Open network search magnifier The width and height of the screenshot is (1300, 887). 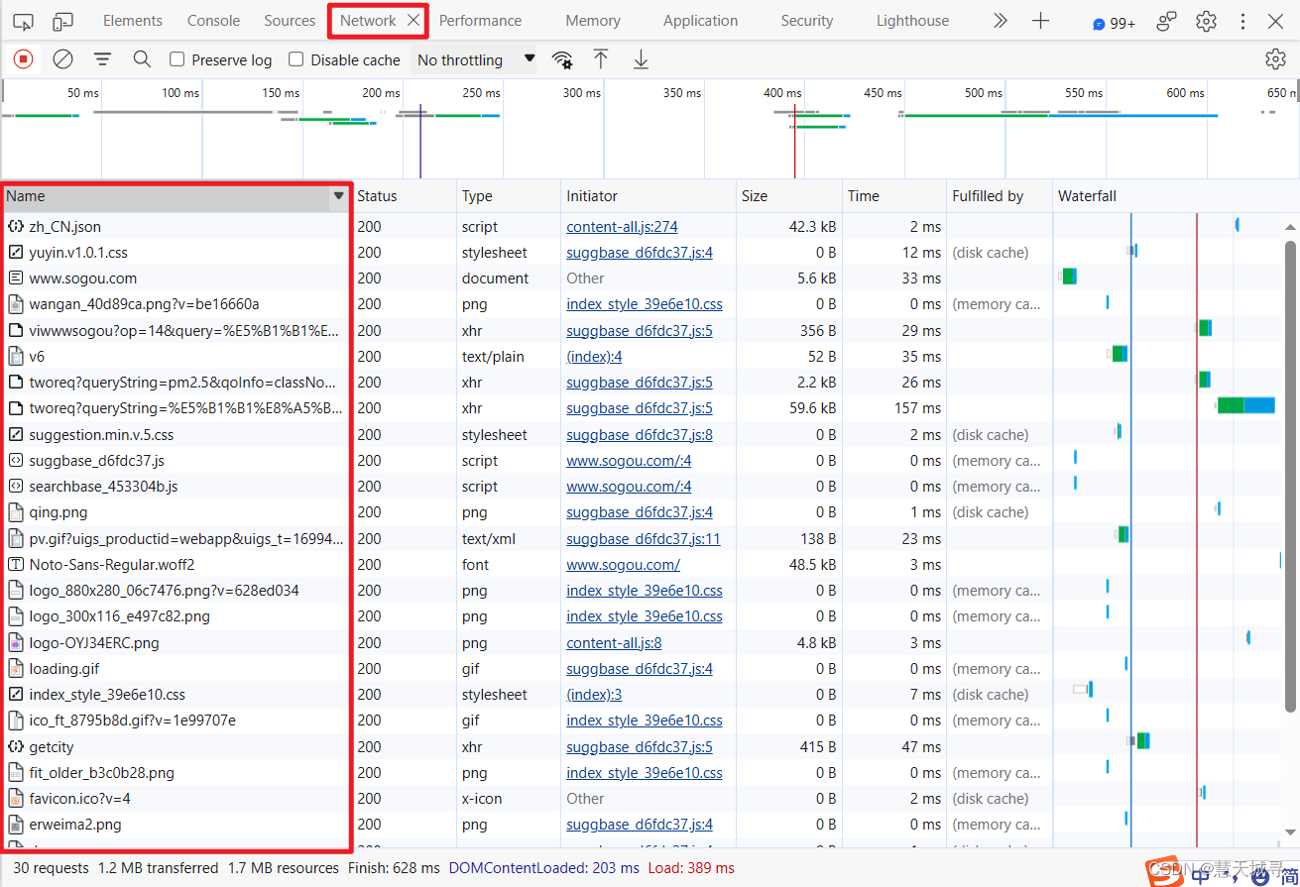pyautogui.click(x=142, y=59)
